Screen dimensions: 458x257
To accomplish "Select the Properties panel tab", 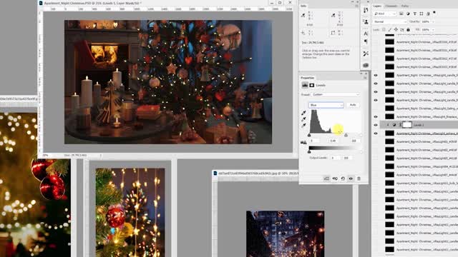I will pos(308,78).
